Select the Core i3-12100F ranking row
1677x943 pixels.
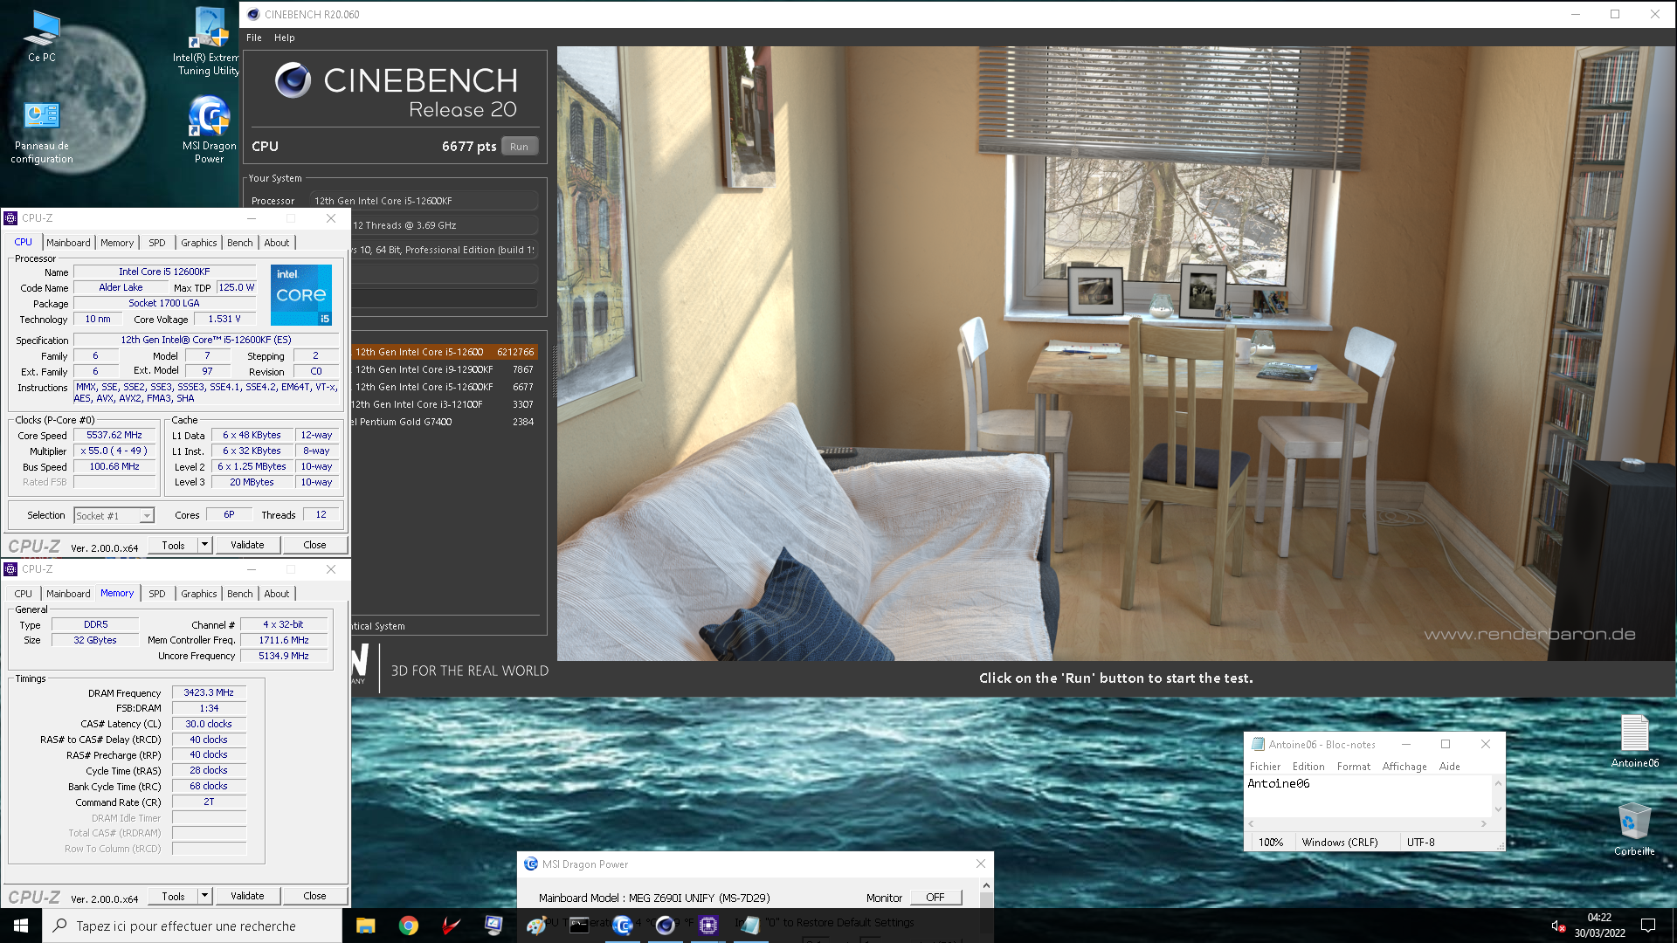pyautogui.click(x=444, y=404)
